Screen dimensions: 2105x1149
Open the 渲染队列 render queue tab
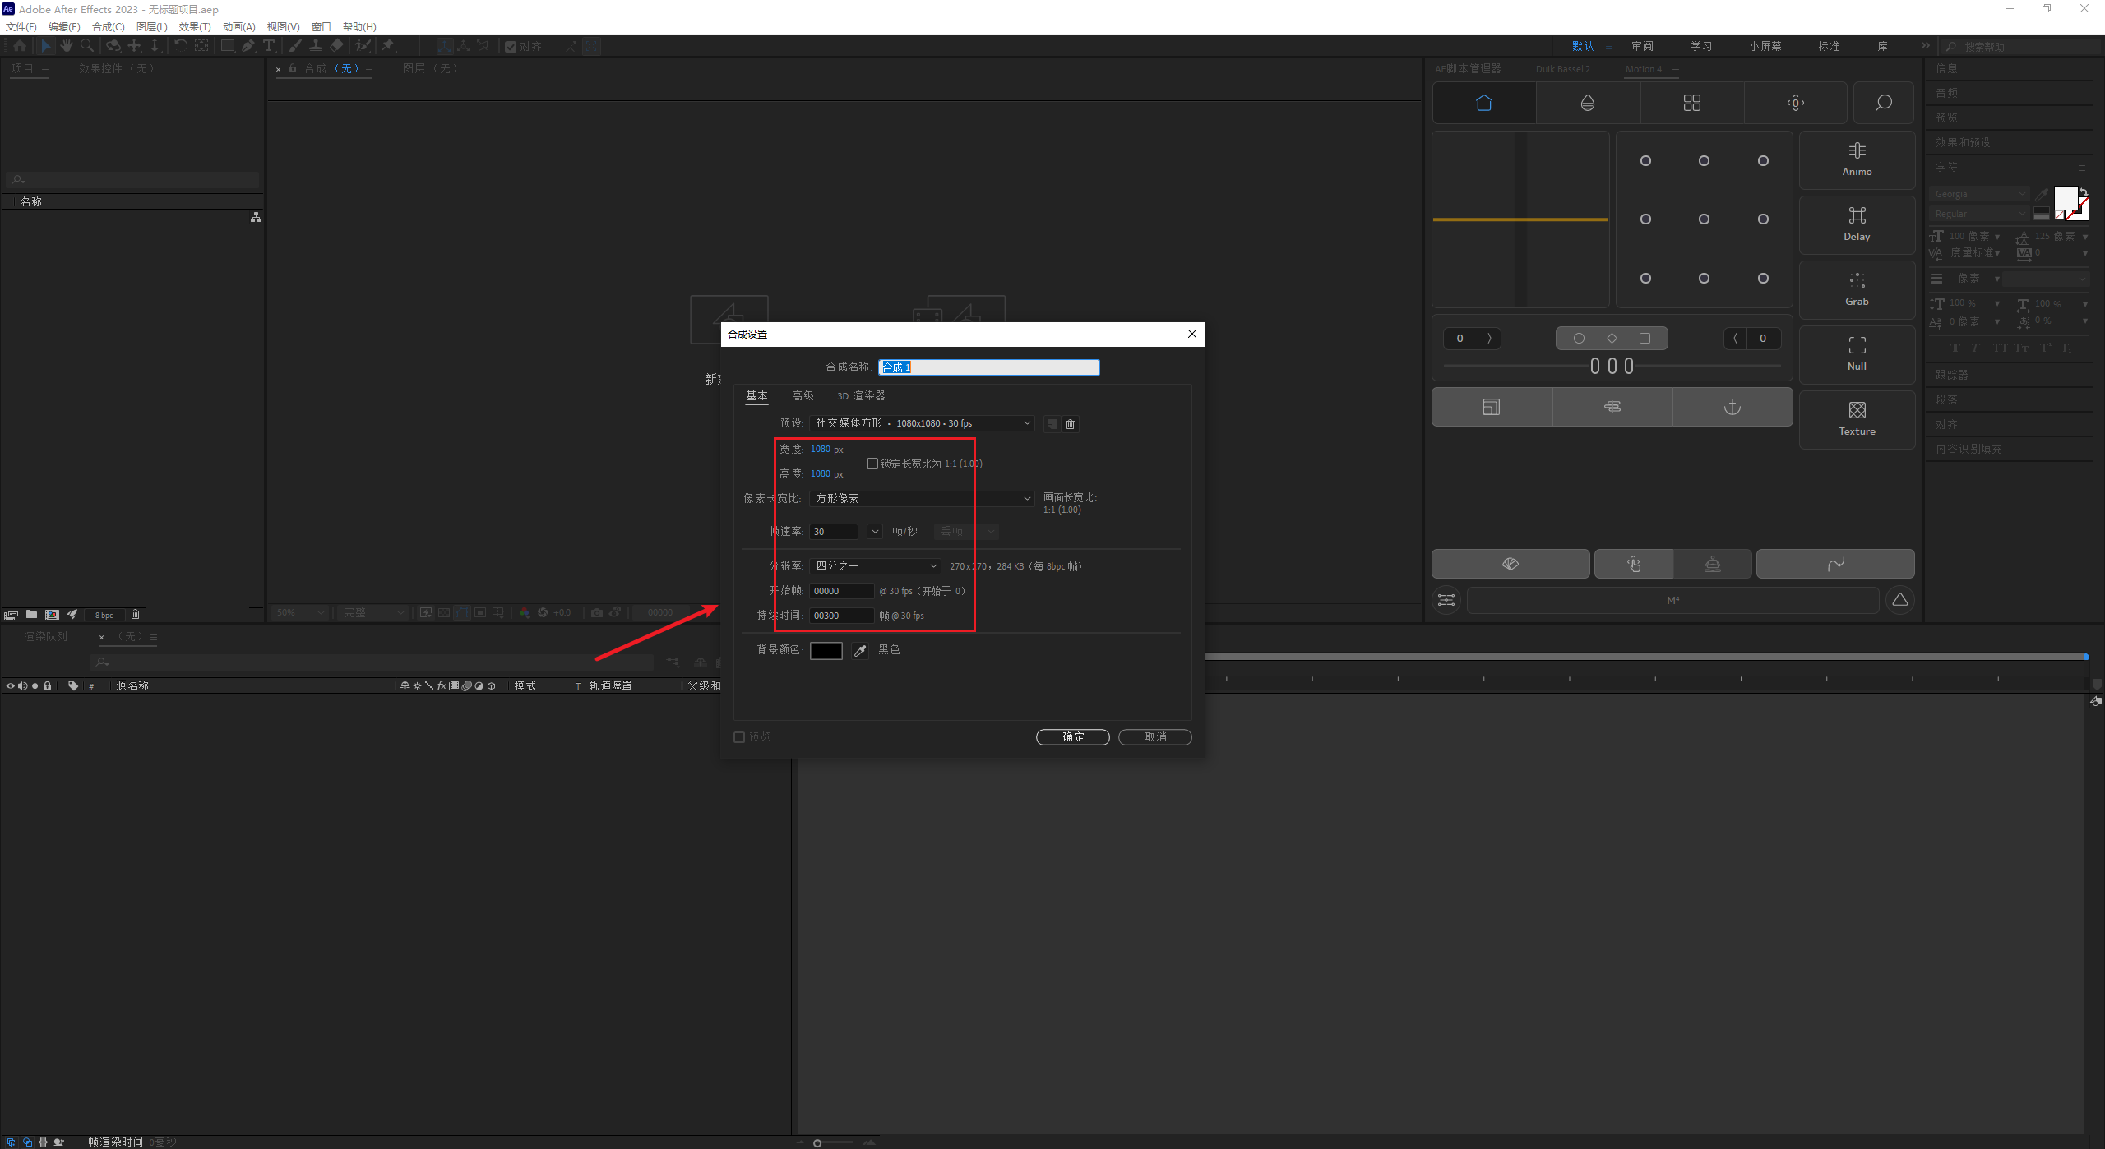[46, 637]
